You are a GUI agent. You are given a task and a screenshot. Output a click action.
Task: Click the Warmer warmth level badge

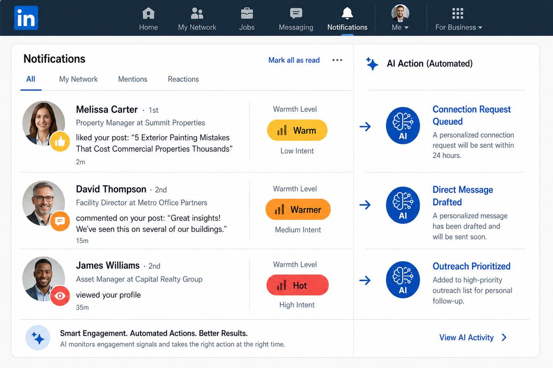click(x=298, y=210)
